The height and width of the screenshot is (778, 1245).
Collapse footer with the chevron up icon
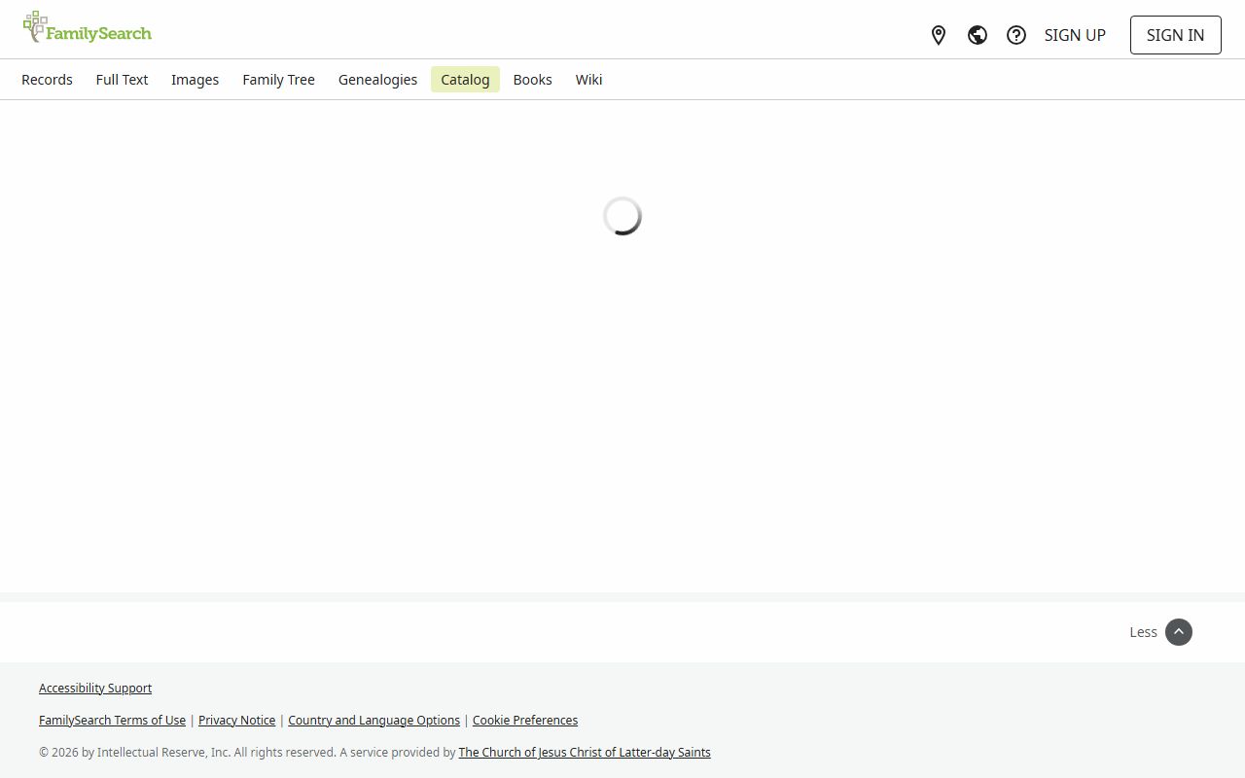click(x=1178, y=632)
